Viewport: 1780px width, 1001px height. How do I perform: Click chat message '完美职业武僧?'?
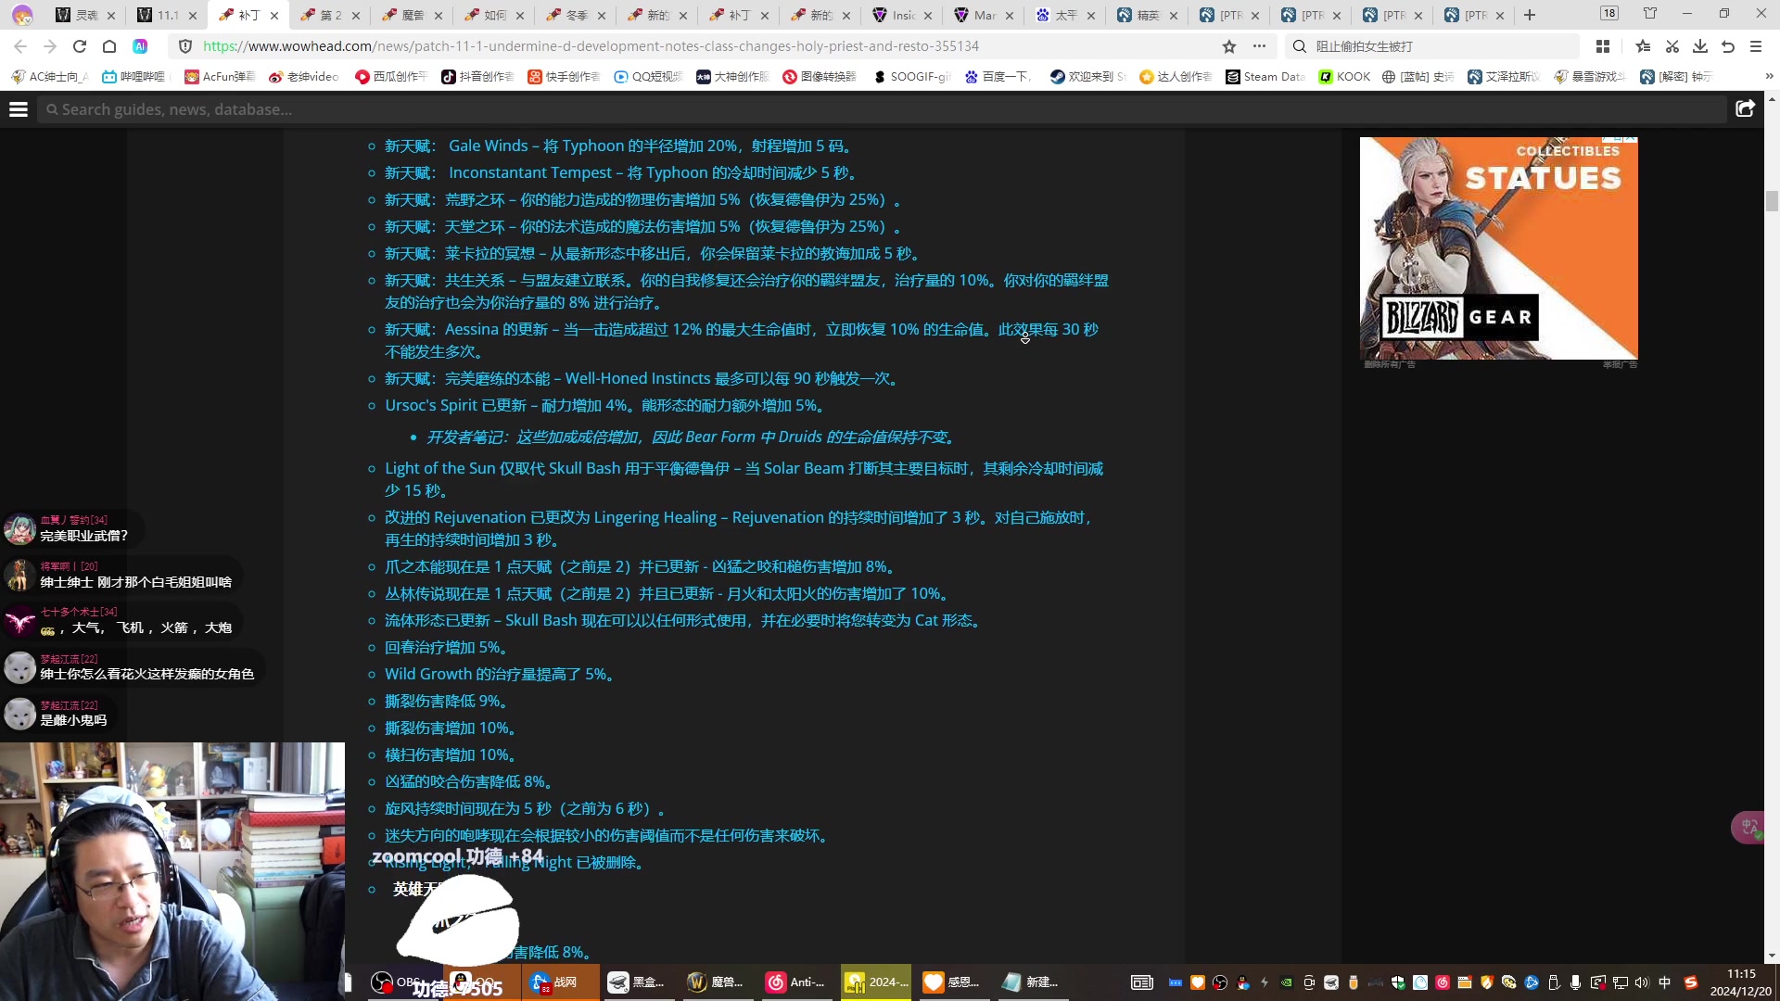tap(84, 536)
